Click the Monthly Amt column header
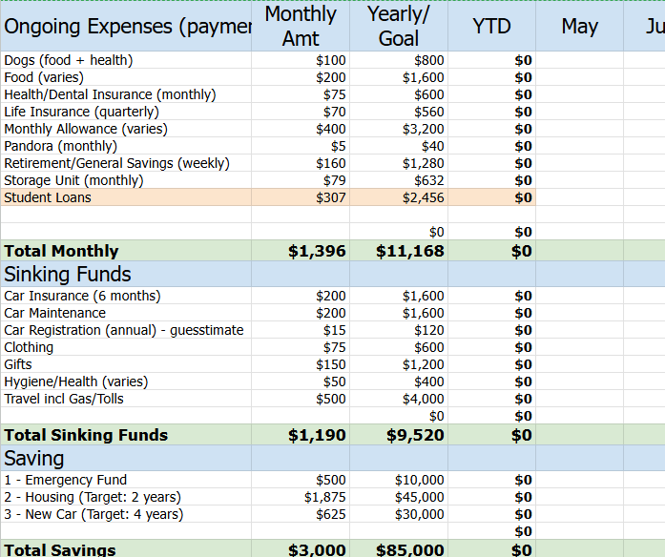The image size is (665, 557). tap(301, 26)
